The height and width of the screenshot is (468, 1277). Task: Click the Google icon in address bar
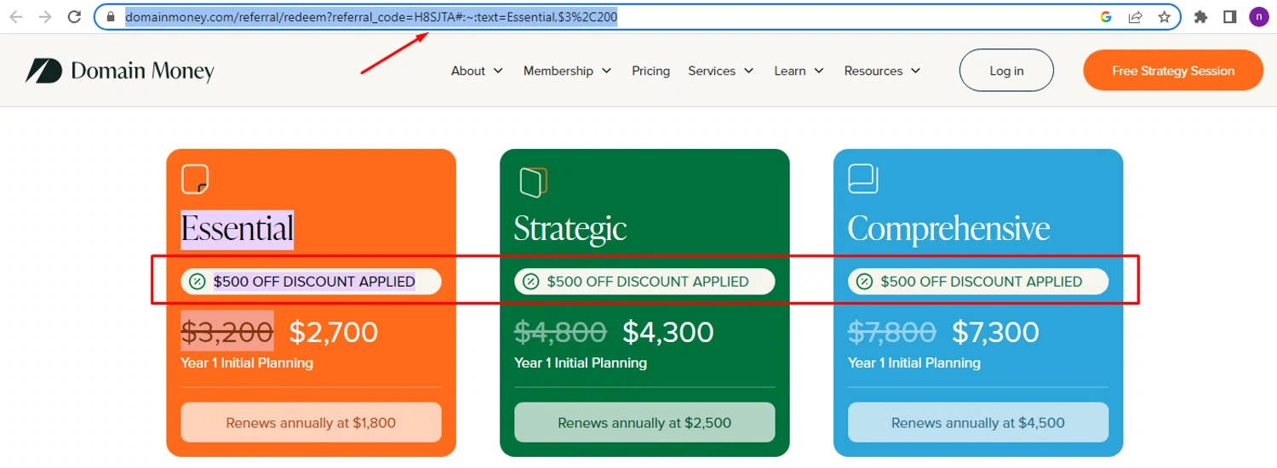(x=1106, y=17)
